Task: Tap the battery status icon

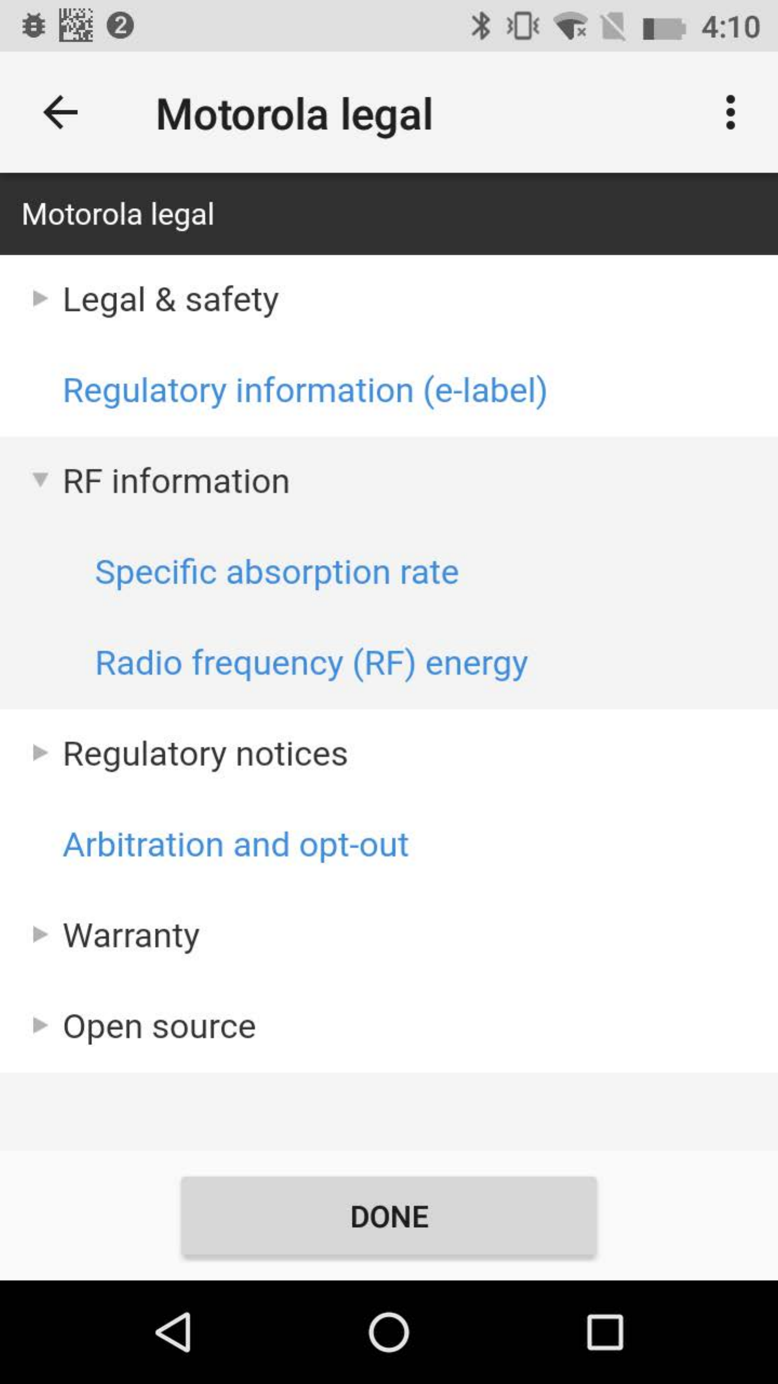Action: pyautogui.click(x=665, y=28)
